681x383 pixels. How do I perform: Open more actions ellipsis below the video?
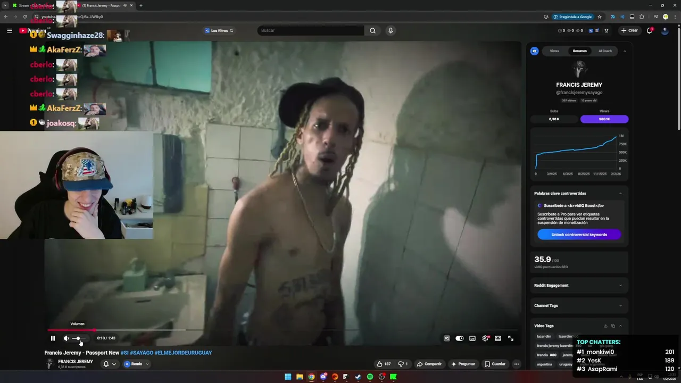(x=516, y=364)
